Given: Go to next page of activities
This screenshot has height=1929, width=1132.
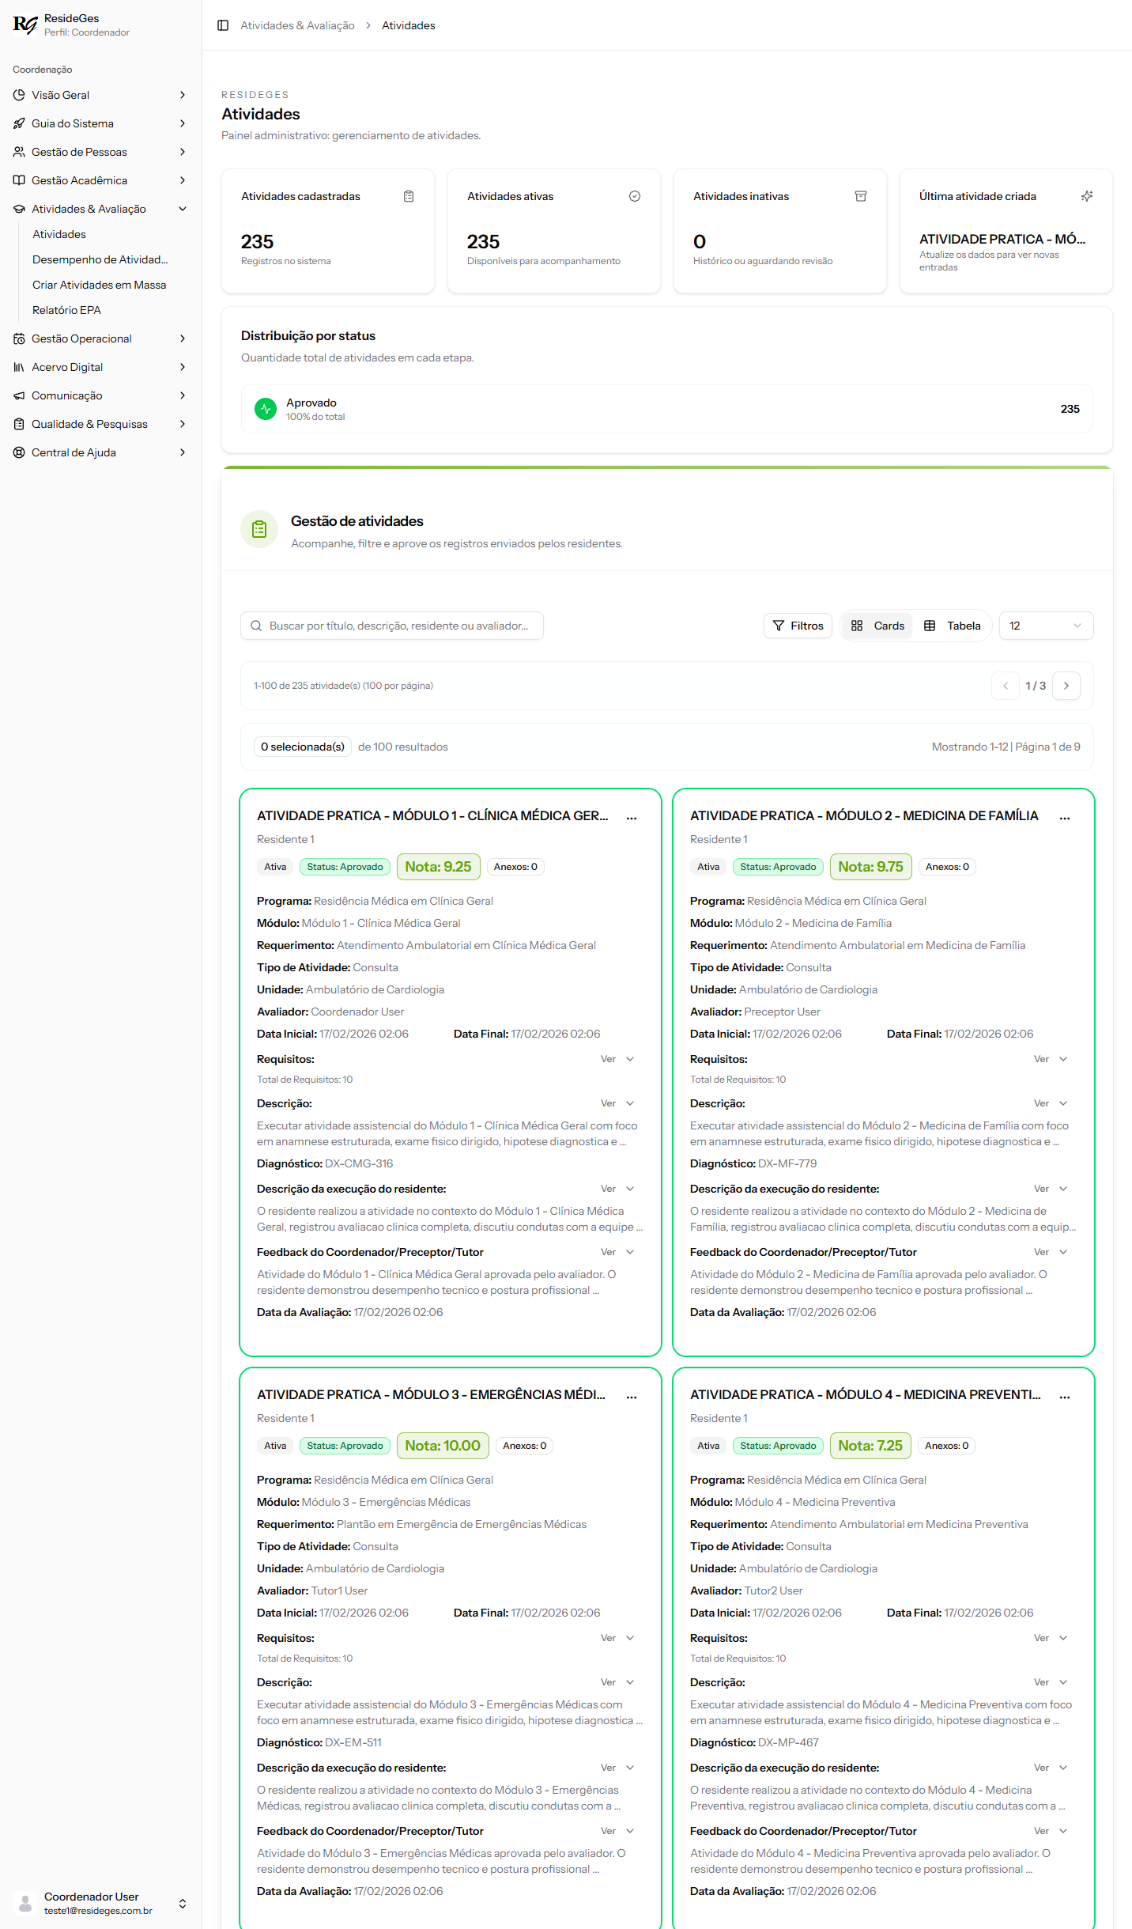Looking at the screenshot, I should pyautogui.click(x=1066, y=686).
